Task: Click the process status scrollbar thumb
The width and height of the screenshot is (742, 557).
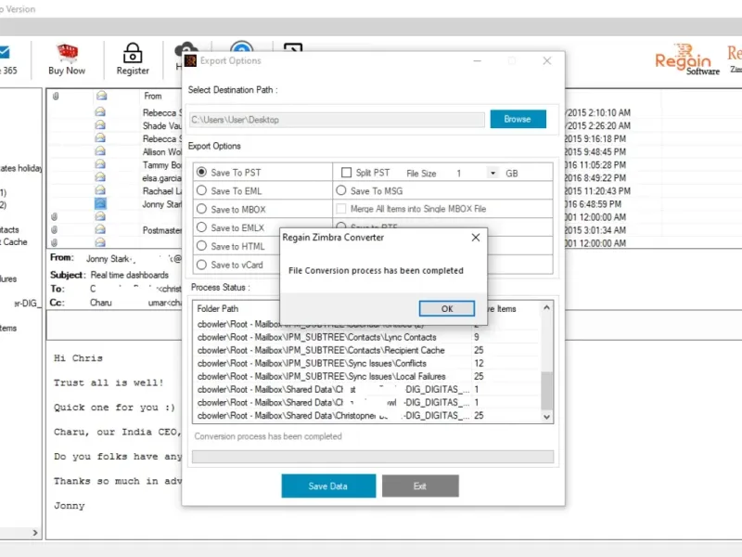Action: coord(546,391)
